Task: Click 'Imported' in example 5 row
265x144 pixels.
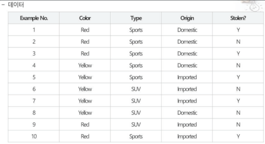Action: pyautogui.click(x=186, y=77)
